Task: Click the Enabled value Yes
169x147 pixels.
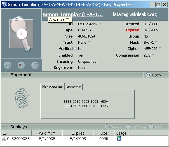Action: click(x=81, y=55)
